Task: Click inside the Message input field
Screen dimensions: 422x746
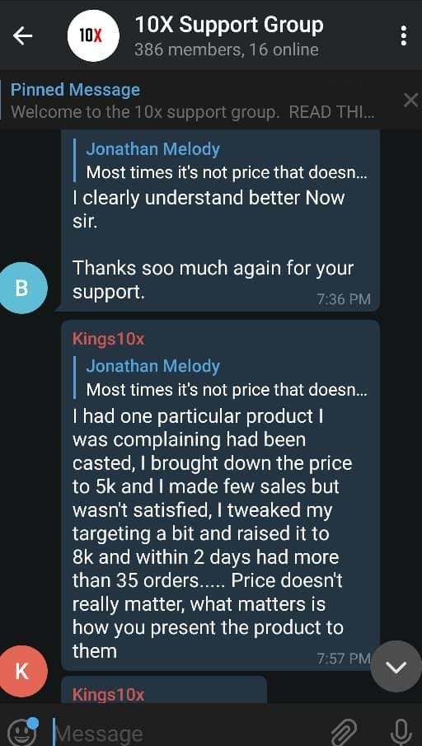Action: 190,733
